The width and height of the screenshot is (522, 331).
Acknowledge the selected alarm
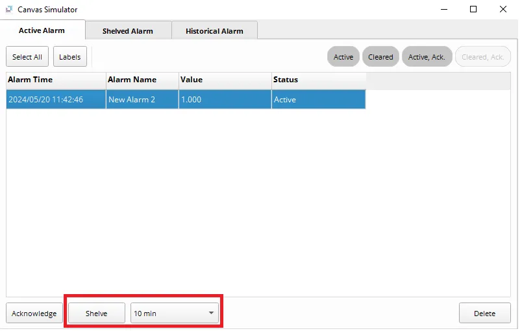point(34,314)
